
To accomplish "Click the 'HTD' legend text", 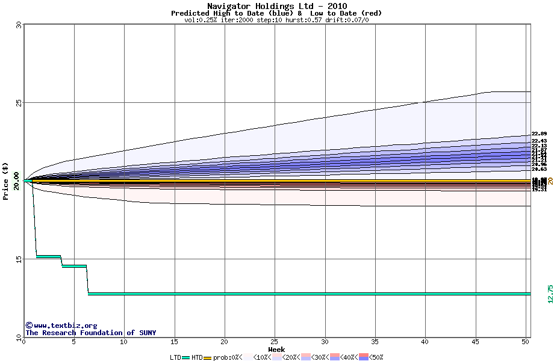I will (x=197, y=357).
